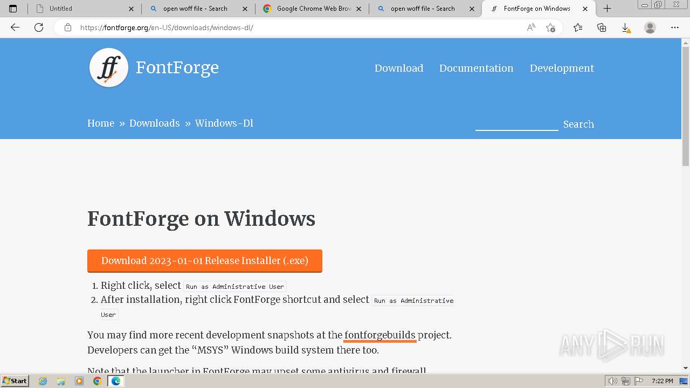Image resolution: width=690 pixels, height=388 pixels.
Task: Launch Internet Explorer from taskbar
Action: [43, 381]
